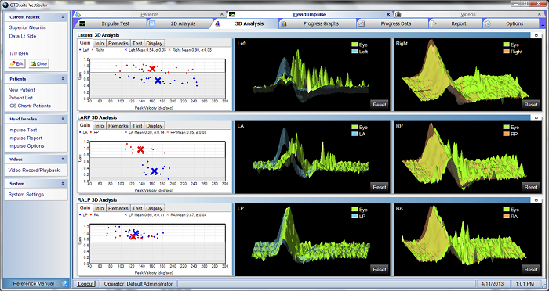
Task: Collapse the Current Patient panel
Action: coord(63,16)
